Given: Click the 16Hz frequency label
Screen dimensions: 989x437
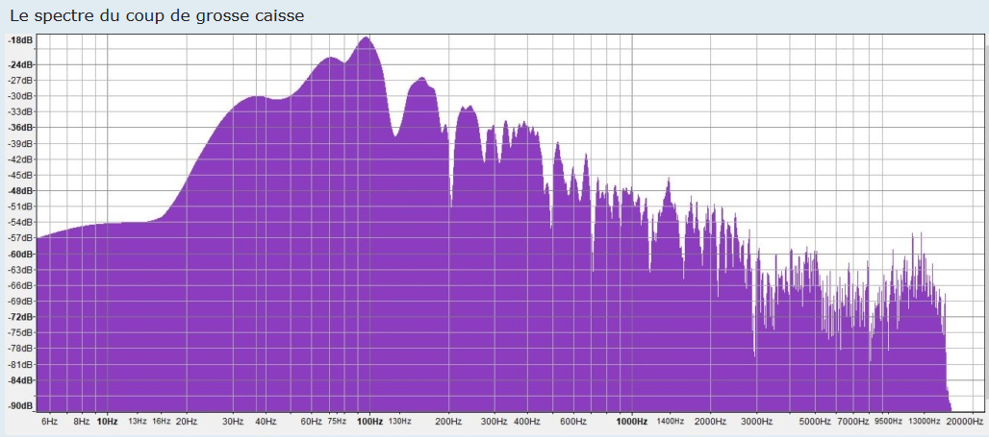Looking at the screenshot, I should tap(162, 421).
